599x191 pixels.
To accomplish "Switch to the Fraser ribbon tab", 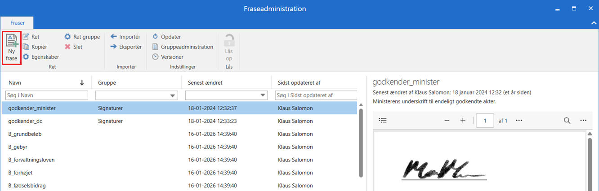I will (x=18, y=22).
